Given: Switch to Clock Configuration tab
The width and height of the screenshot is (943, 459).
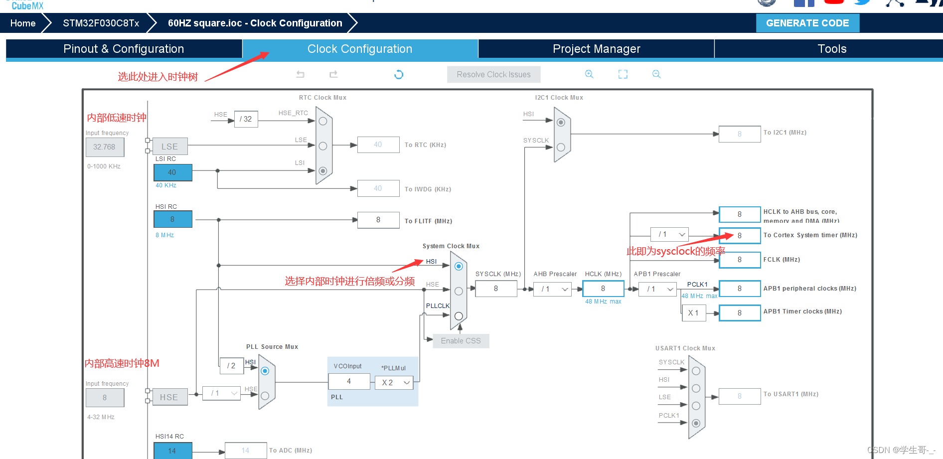Looking at the screenshot, I should tap(360, 49).
